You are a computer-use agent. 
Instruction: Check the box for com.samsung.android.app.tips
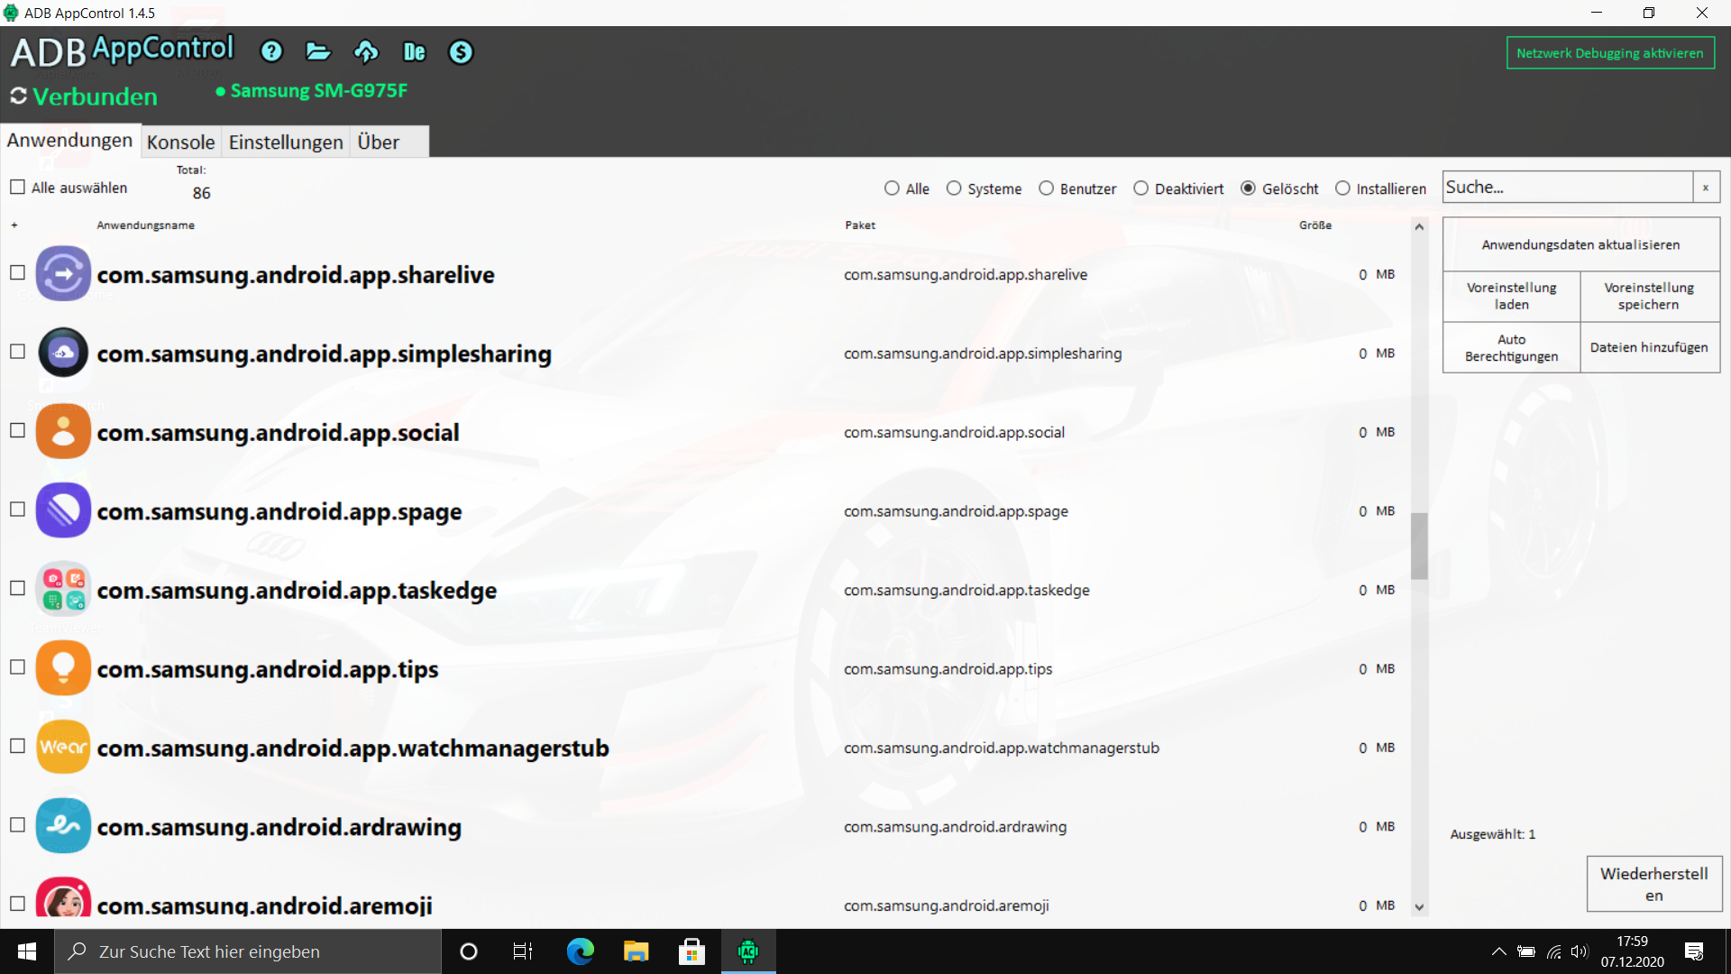coord(17,666)
